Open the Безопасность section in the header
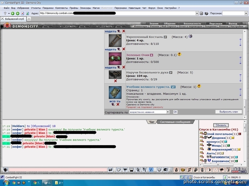 (192, 24)
